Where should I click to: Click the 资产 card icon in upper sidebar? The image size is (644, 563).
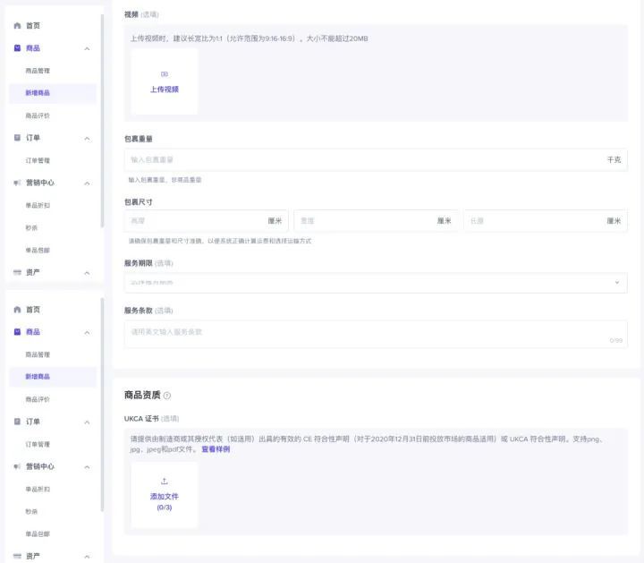pos(17,272)
